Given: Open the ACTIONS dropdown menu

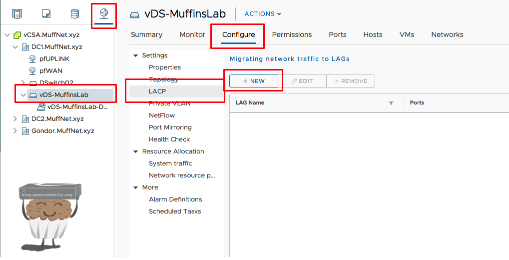Looking at the screenshot, I should [263, 14].
